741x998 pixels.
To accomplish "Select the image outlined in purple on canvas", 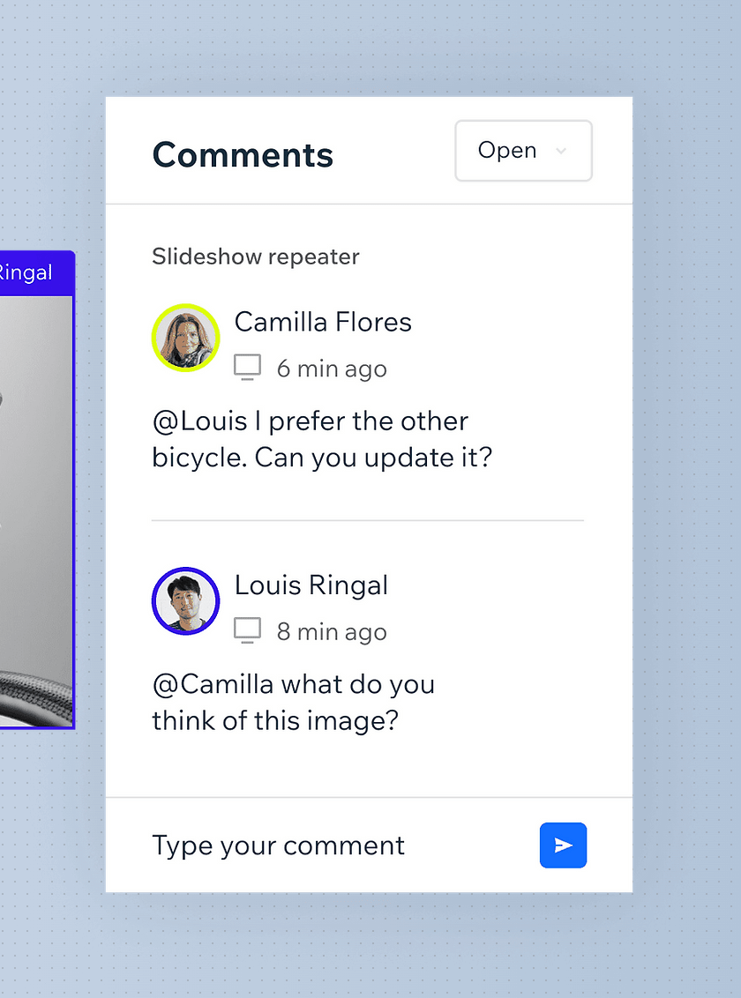I will (35, 511).
